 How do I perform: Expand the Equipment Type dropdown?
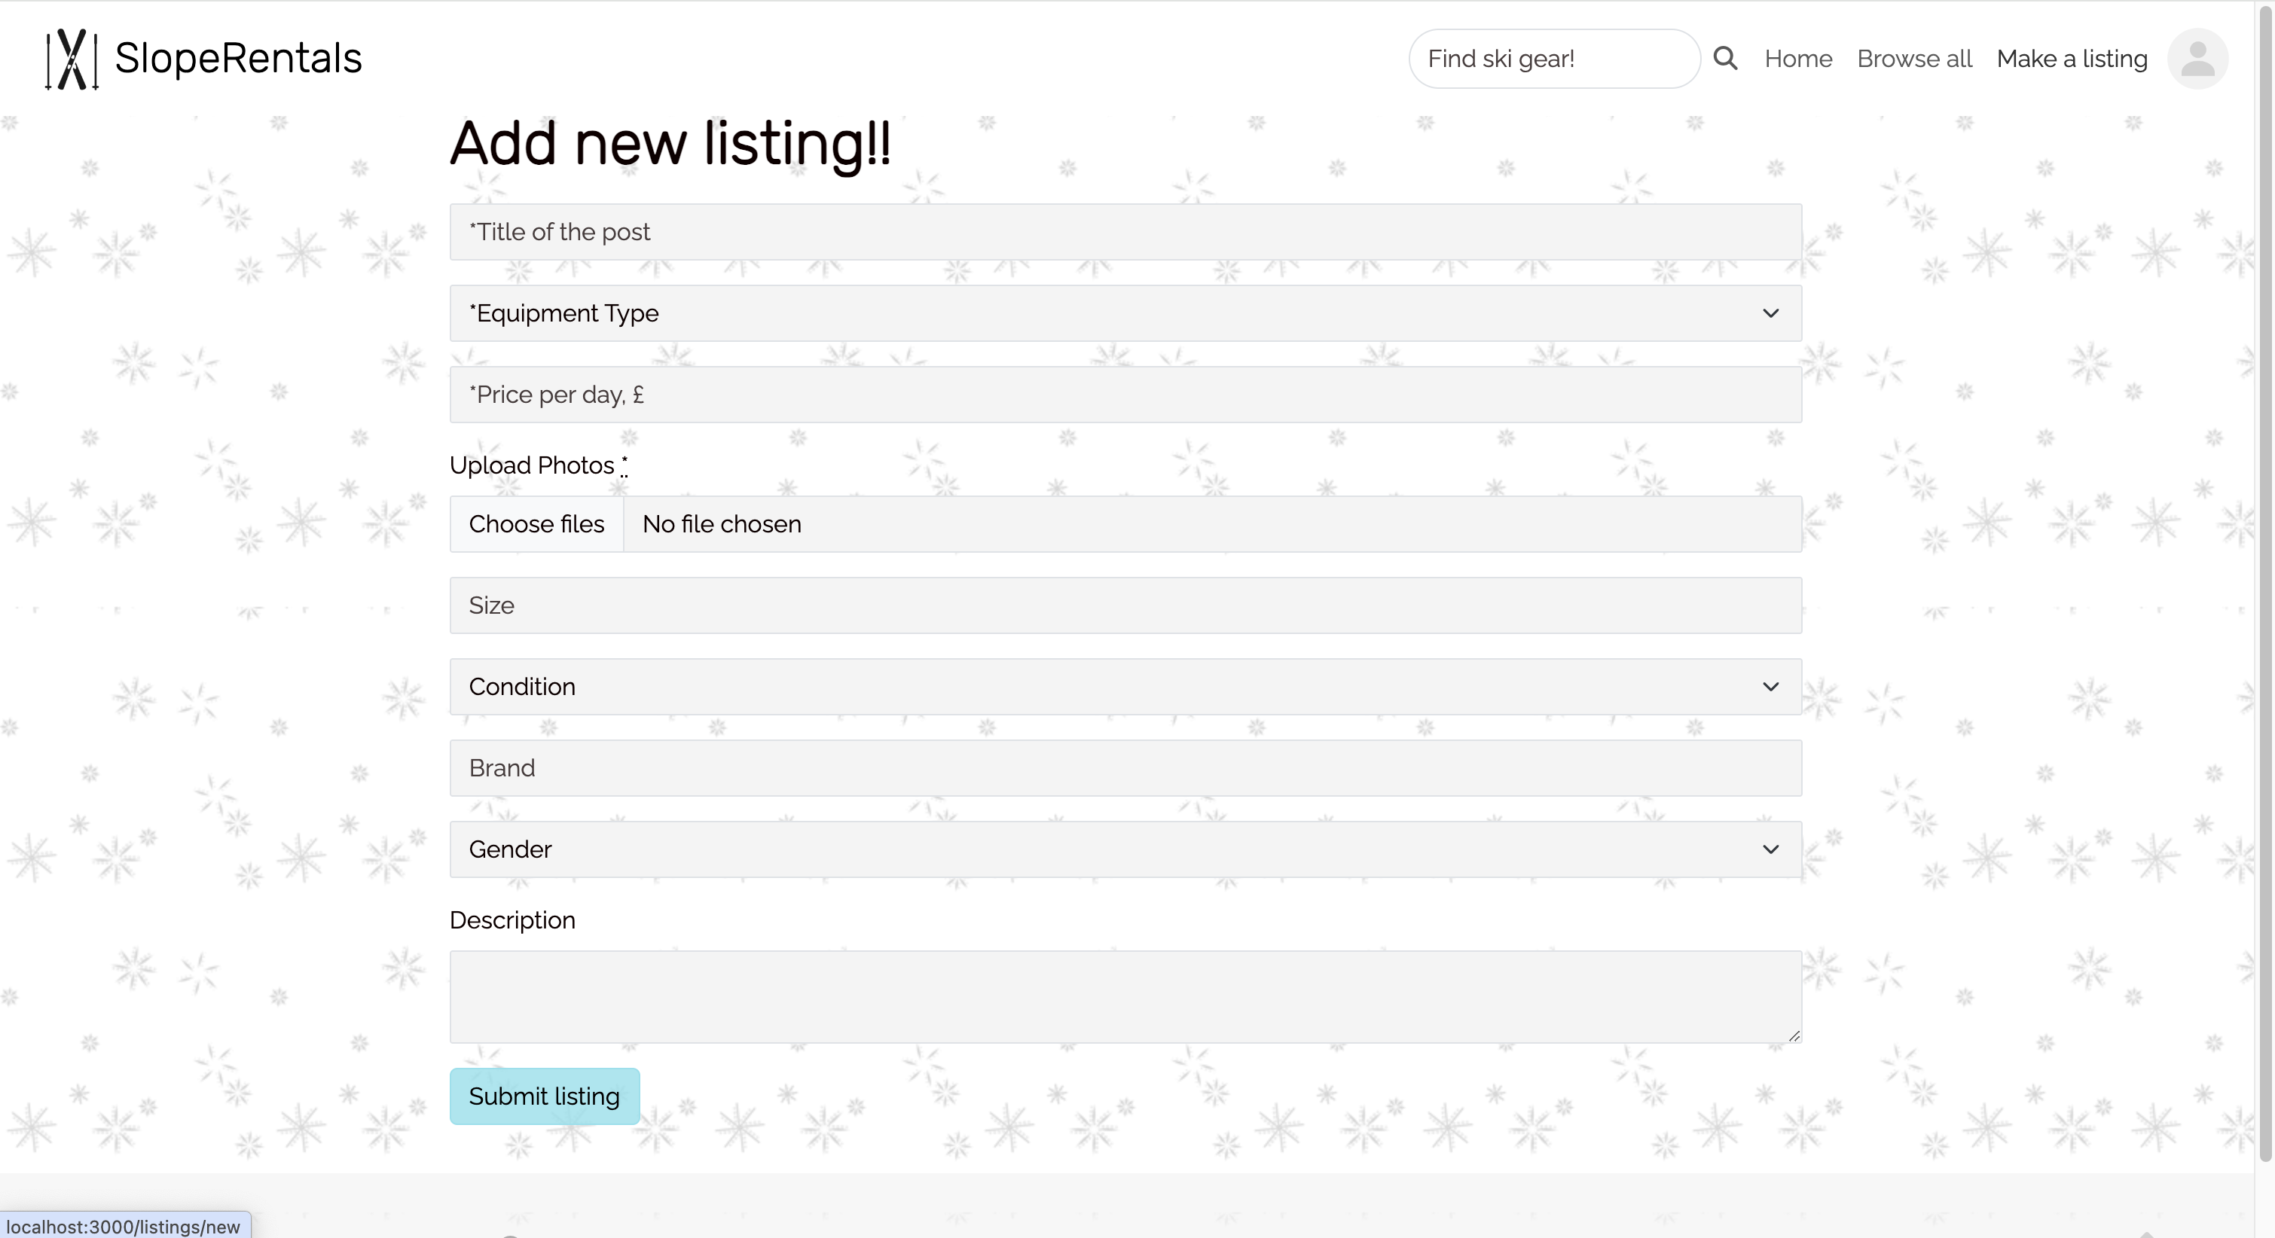click(1124, 313)
